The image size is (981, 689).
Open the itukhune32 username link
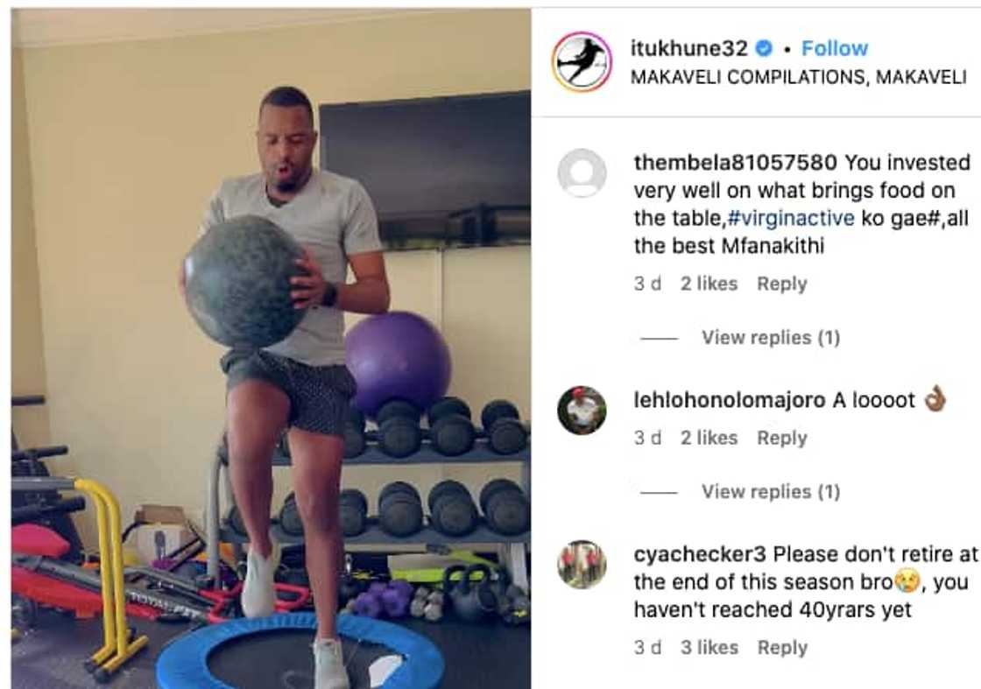(x=688, y=48)
